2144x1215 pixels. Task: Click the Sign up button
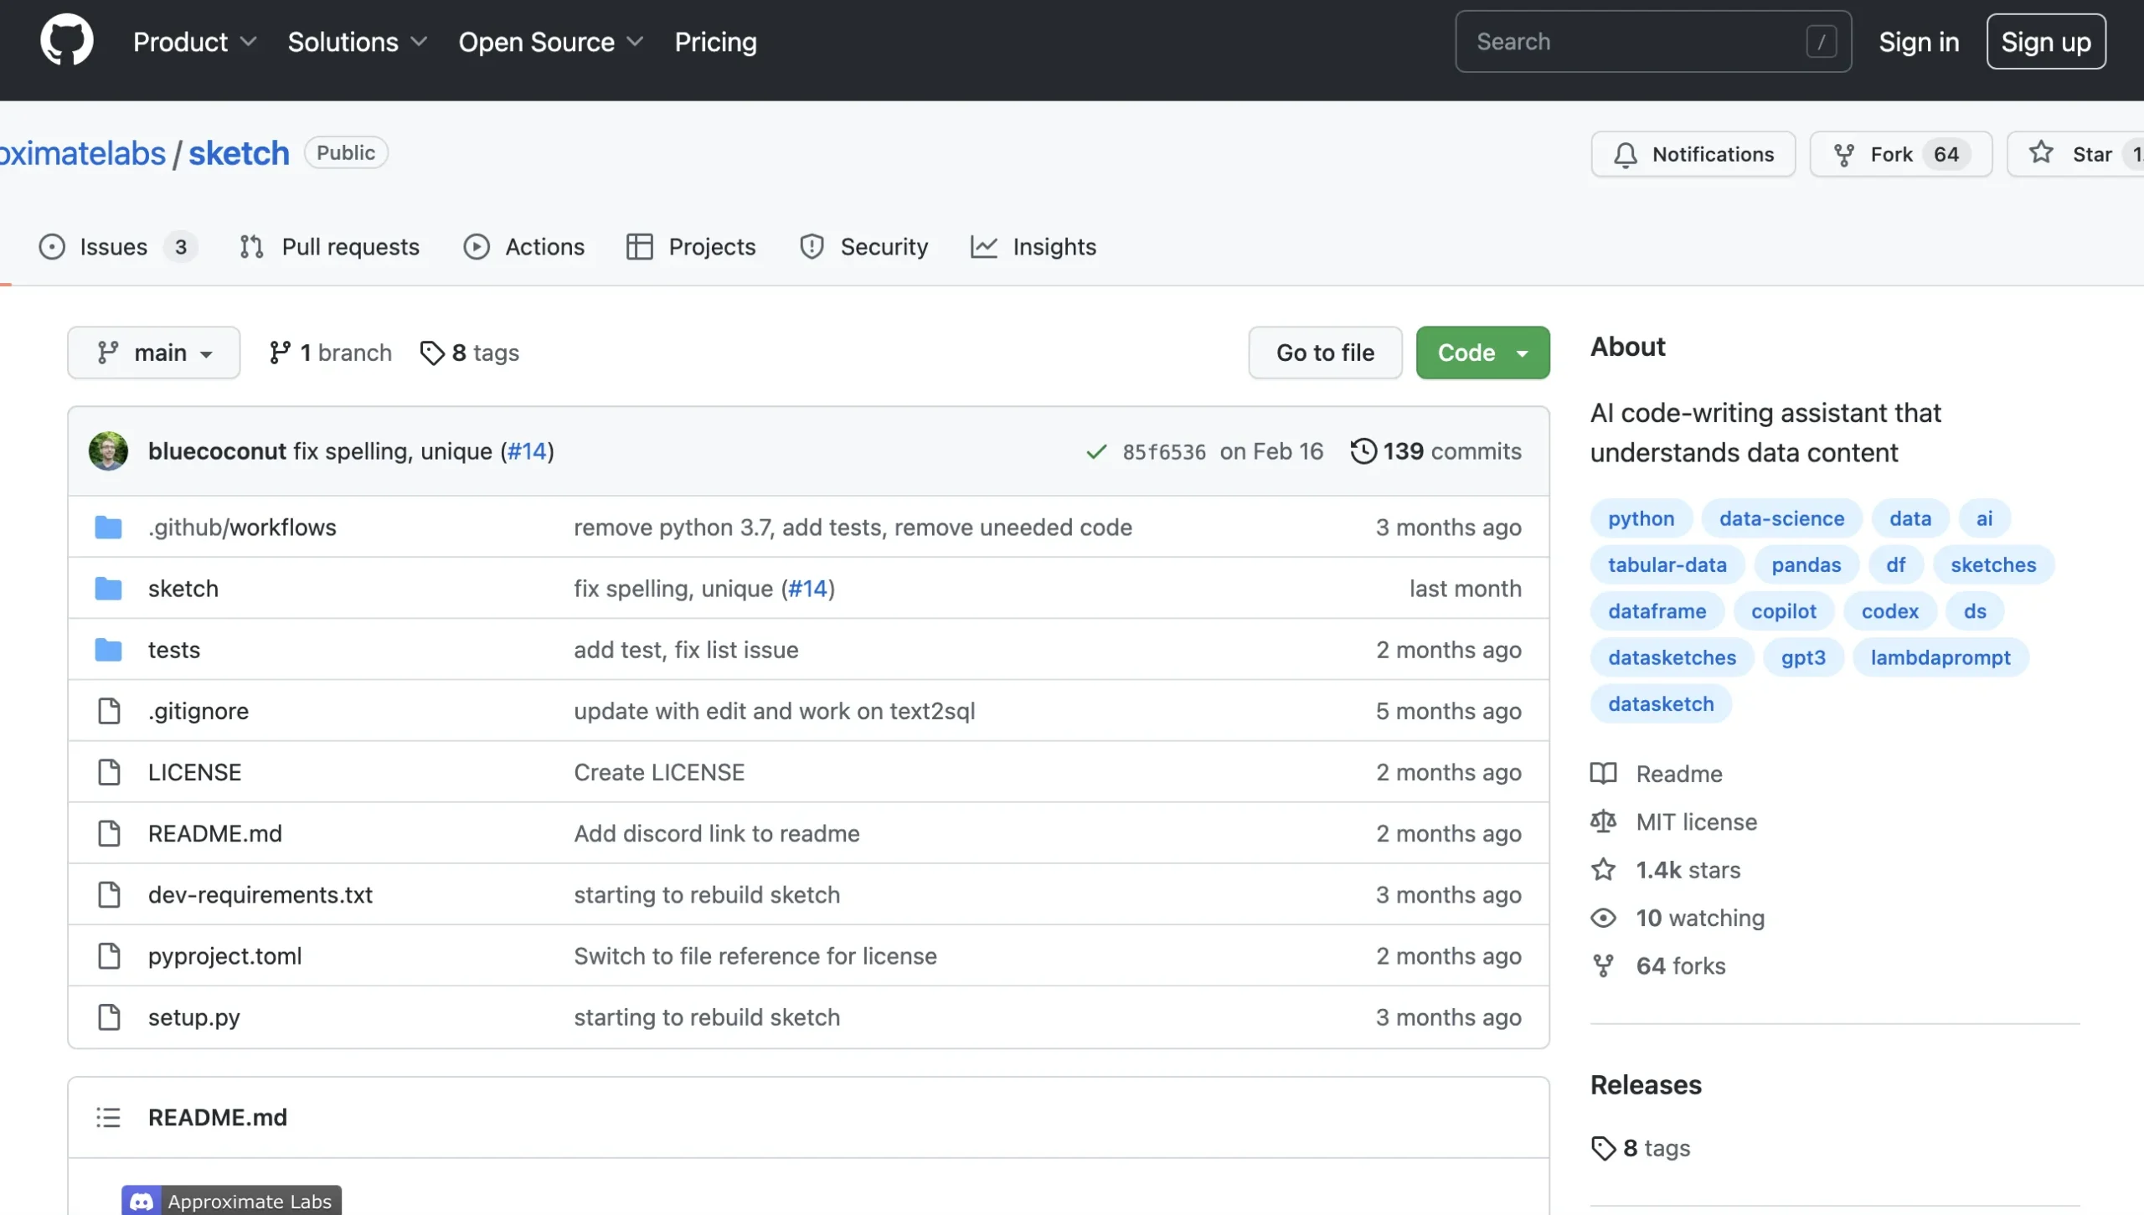click(x=2045, y=42)
